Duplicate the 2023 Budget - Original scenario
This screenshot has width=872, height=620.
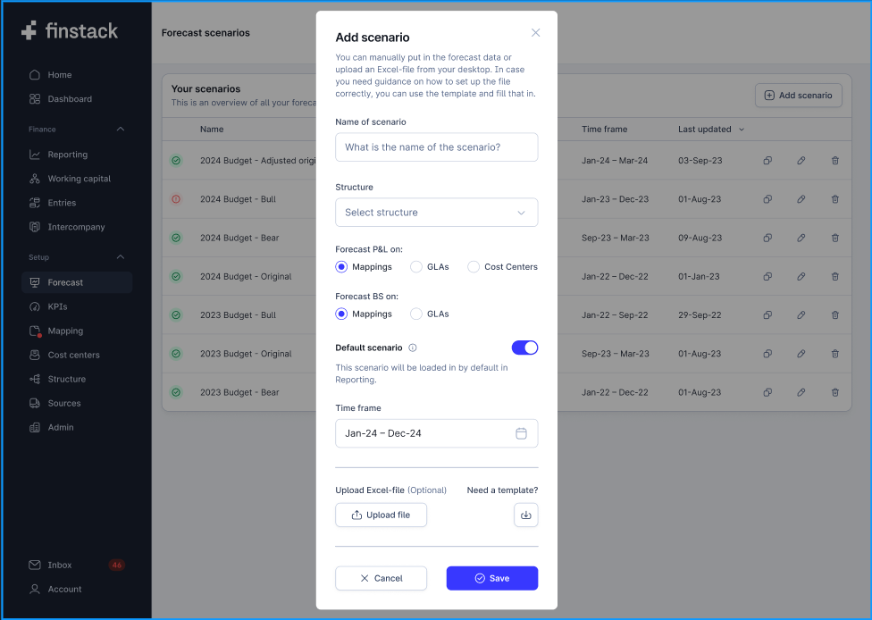pos(767,354)
